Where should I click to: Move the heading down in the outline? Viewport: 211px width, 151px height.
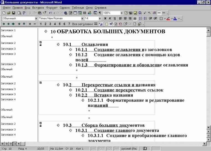point(24,24)
